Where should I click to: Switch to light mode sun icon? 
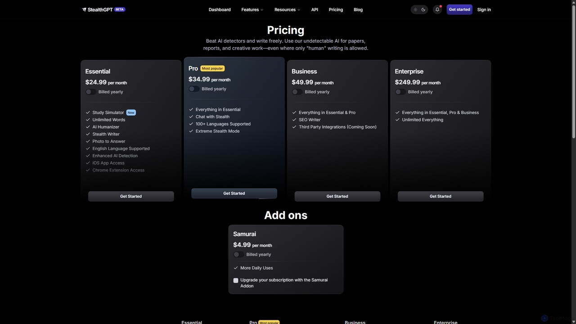[415, 9]
